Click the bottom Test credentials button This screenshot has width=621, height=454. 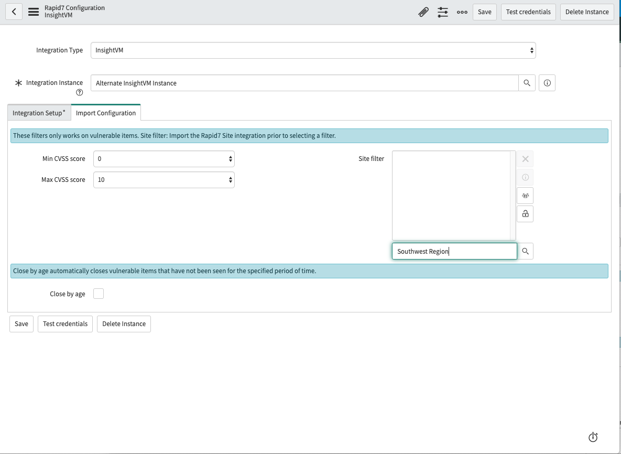[66, 323]
